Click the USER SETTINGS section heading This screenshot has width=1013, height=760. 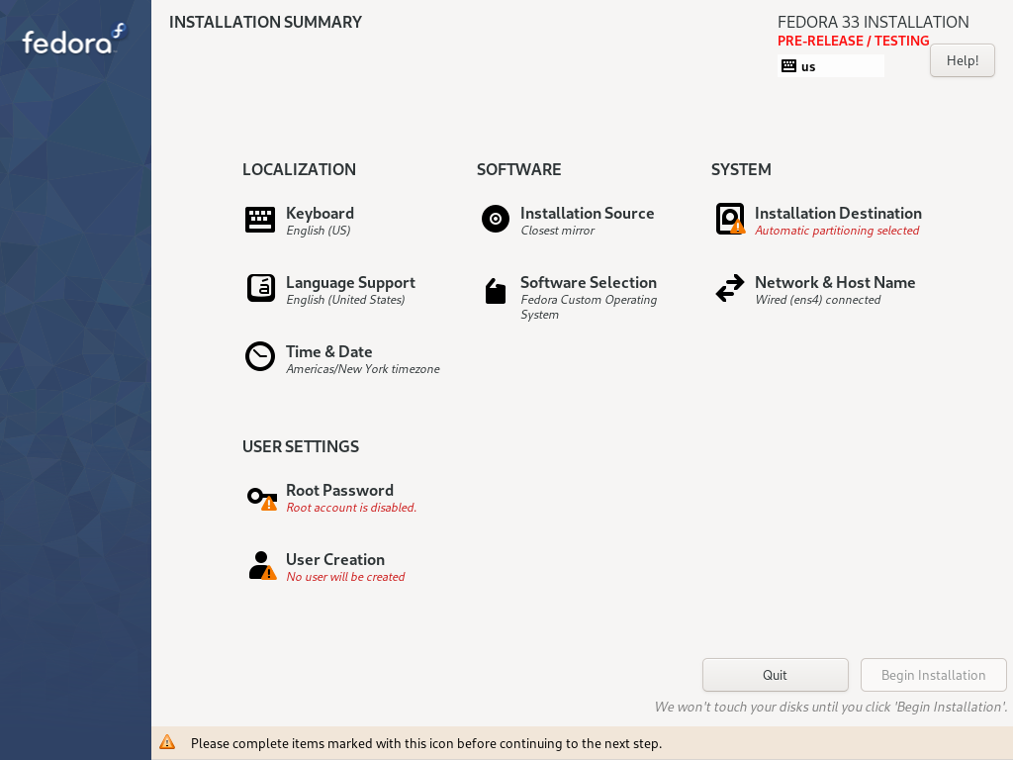tap(301, 446)
